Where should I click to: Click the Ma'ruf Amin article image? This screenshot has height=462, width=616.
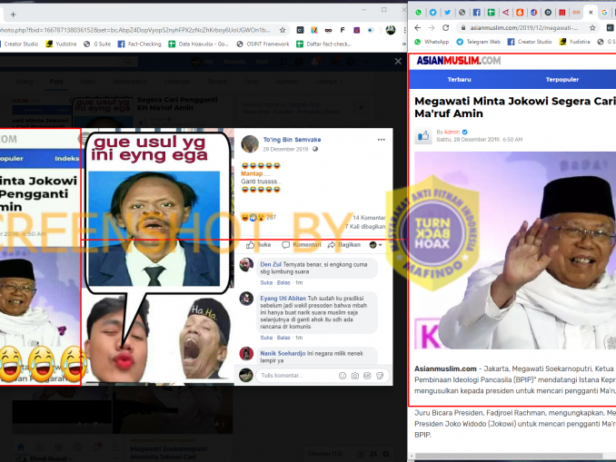coord(515,251)
